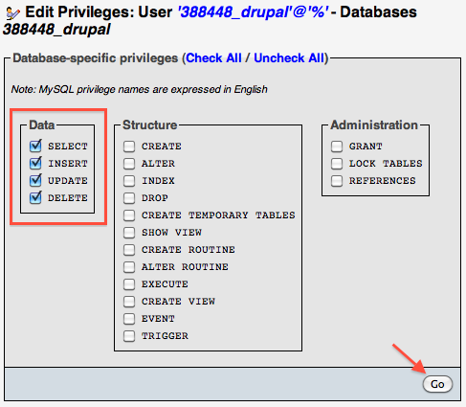Enable the CREATE privilege checkbox
This screenshot has width=466, height=407.
tap(129, 147)
